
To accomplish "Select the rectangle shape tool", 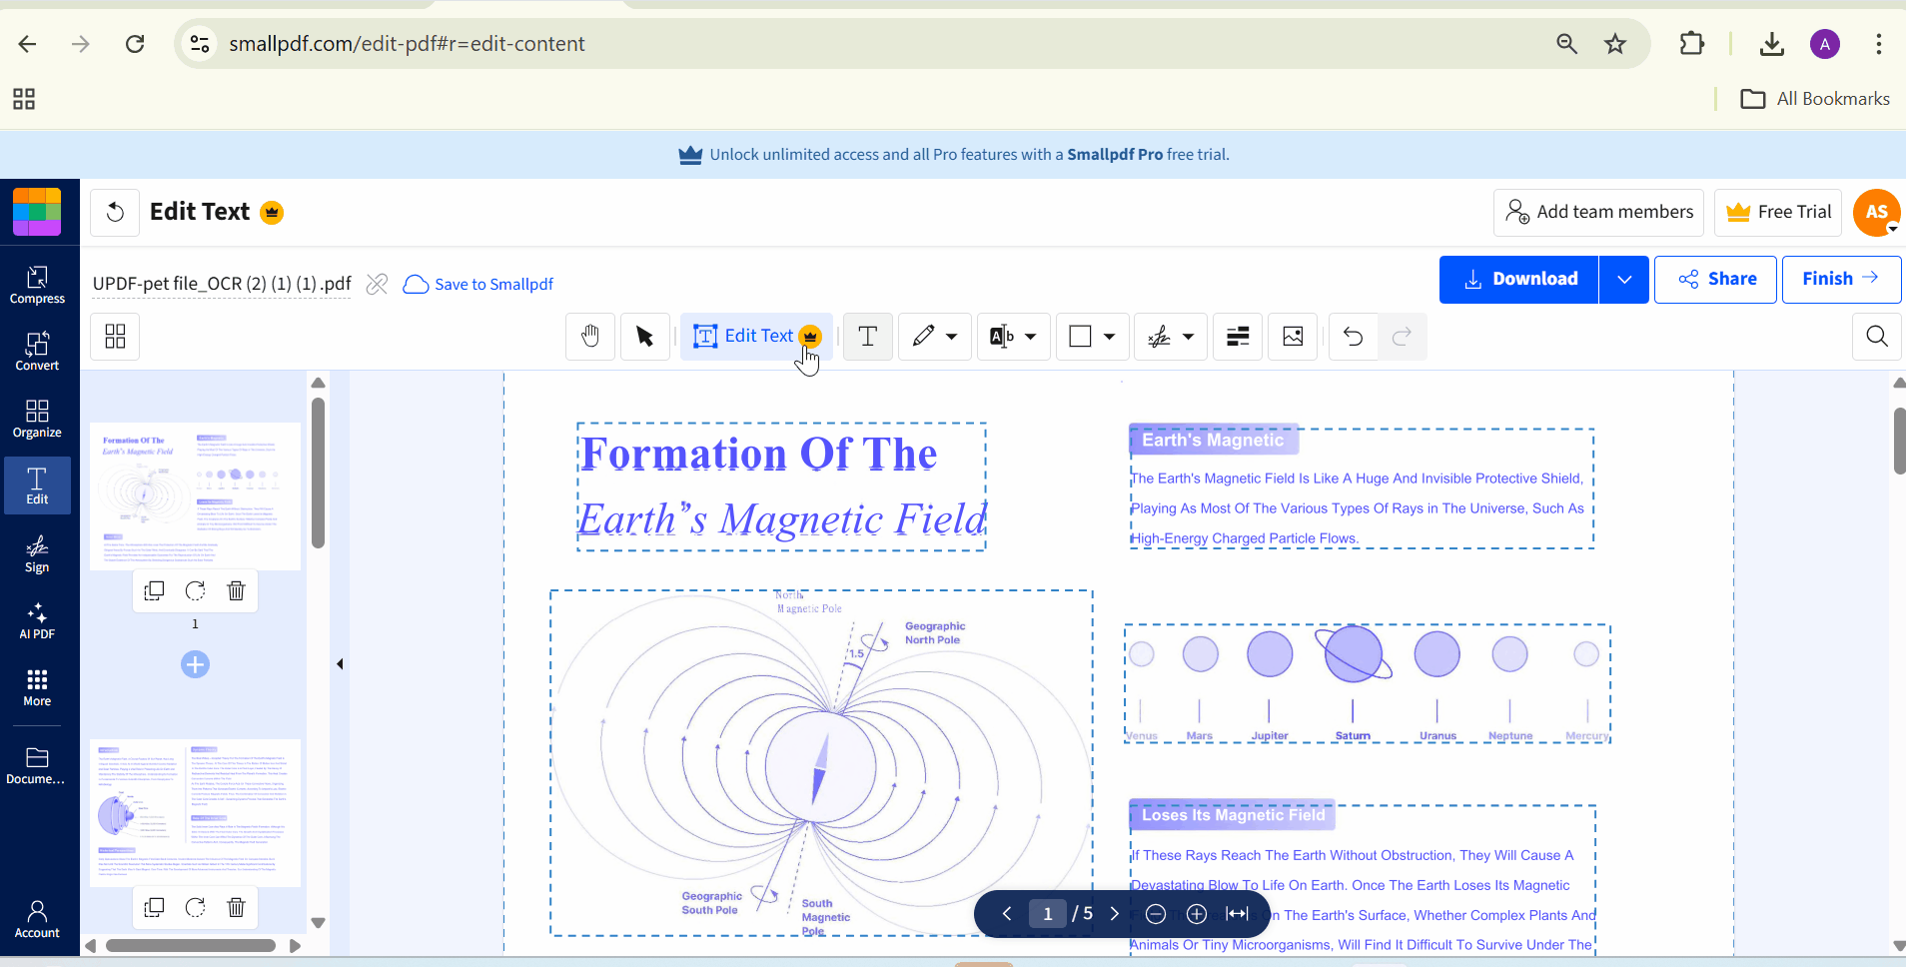I will (1080, 337).
